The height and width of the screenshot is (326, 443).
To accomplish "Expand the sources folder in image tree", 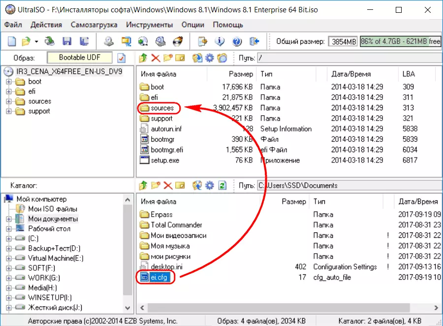I will [x=9, y=101].
